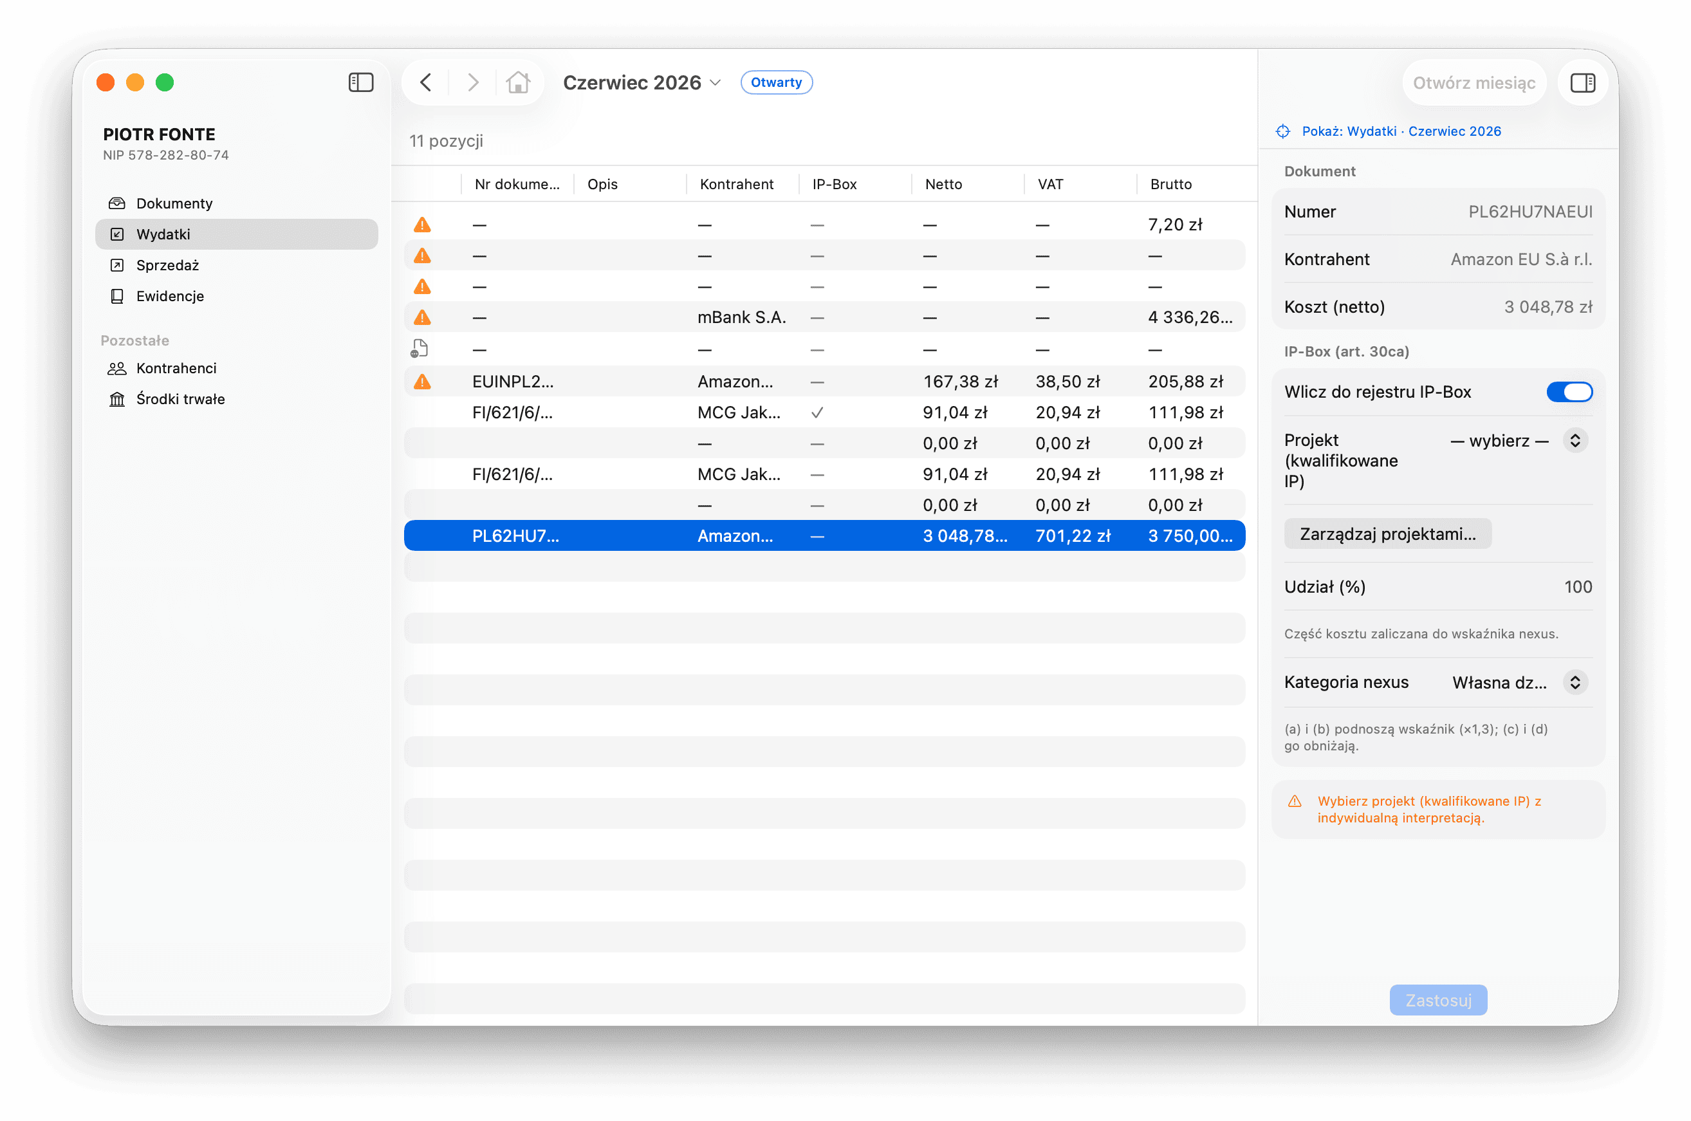Click the Dokumenty tray icon
This screenshot has width=1691, height=1121.
click(x=116, y=203)
